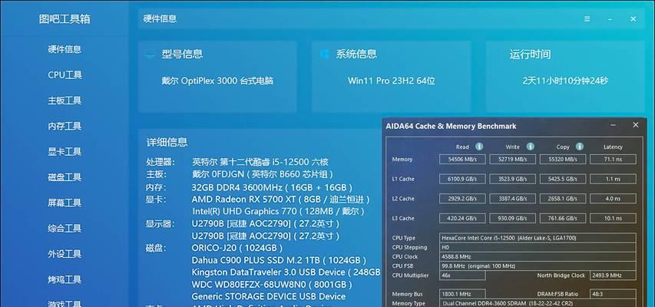Click the CPU Clock field 4588.8 MHz

(538, 256)
